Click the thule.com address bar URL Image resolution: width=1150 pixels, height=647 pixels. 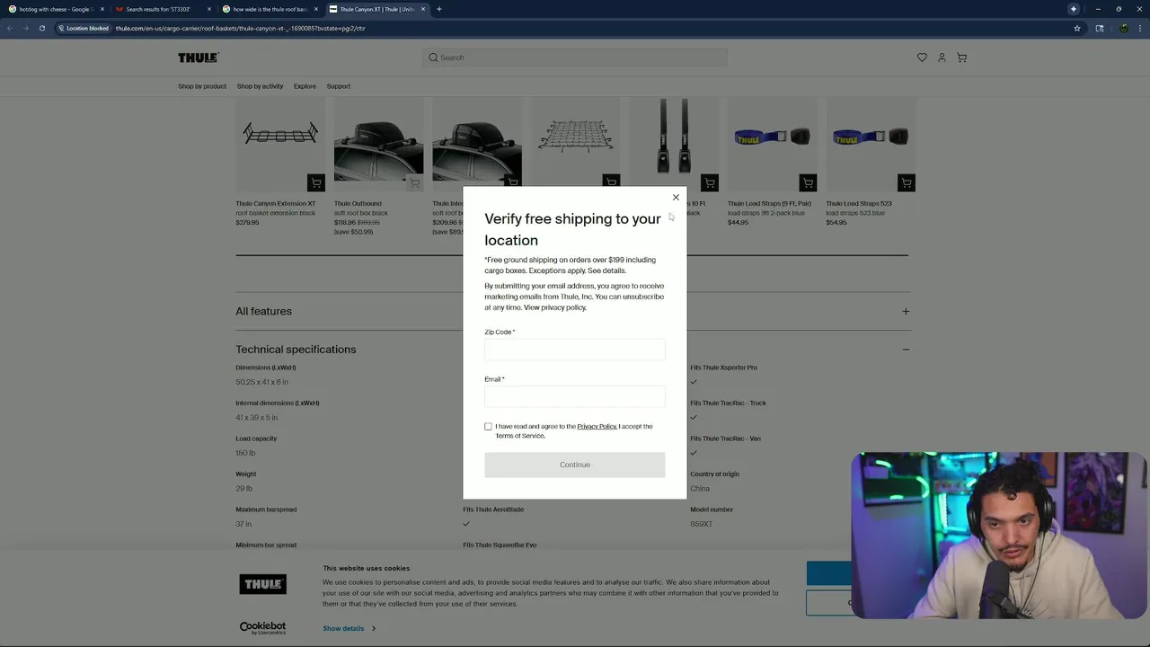pos(240,28)
